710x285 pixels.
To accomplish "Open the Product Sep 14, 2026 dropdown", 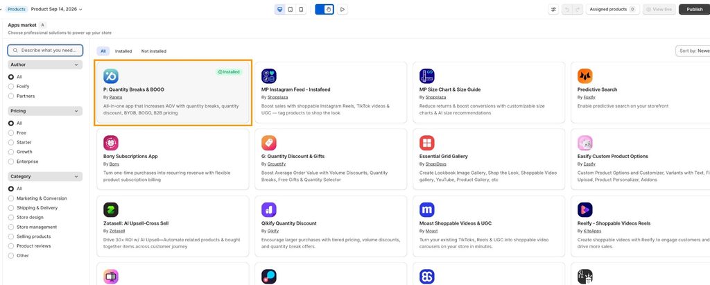I will tap(57, 9).
